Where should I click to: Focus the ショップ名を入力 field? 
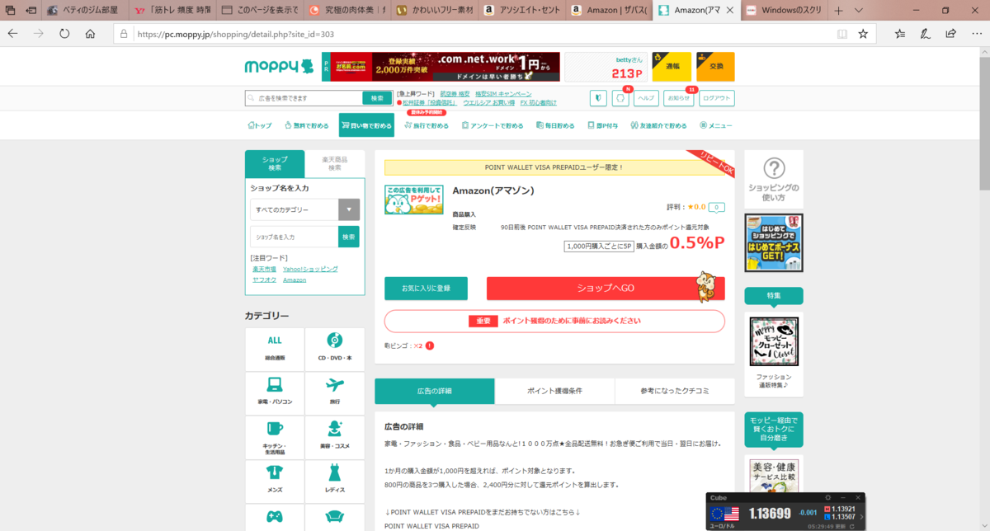(x=295, y=237)
